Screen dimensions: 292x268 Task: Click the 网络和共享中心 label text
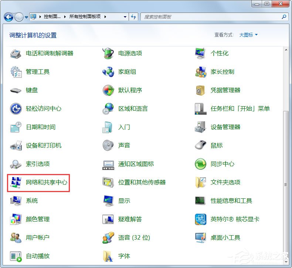point(46,182)
